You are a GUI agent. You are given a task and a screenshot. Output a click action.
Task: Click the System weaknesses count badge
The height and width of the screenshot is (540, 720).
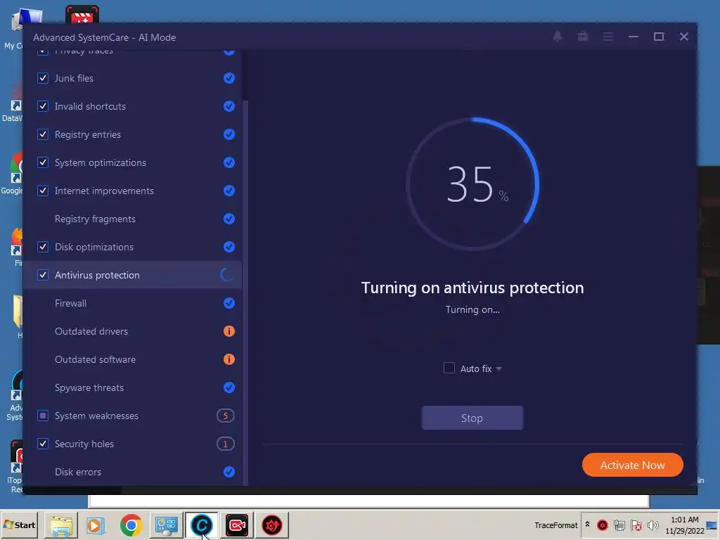[x=226, y=416]
